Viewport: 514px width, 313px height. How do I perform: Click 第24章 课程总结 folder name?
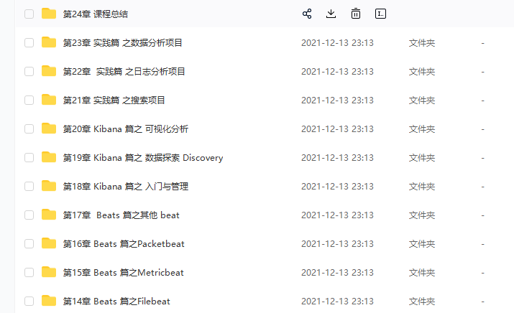tap(96, 14)
